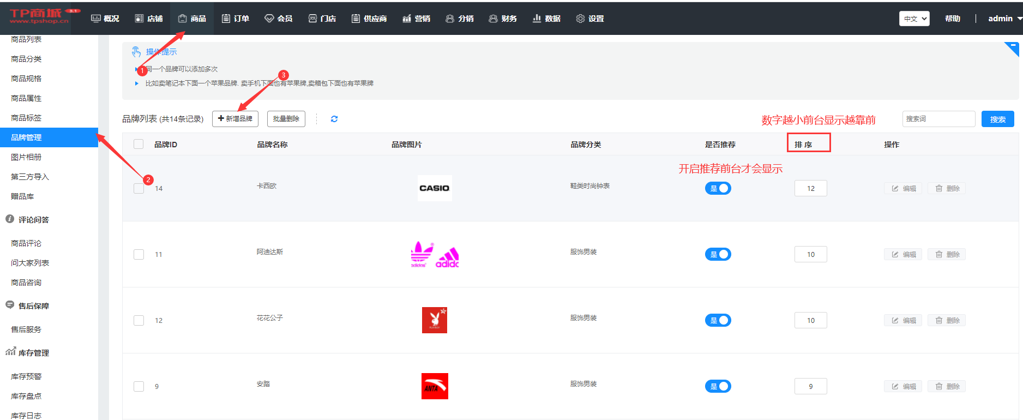Click the 数据 chart icon in navigation
This screenshot has height=420, width=1023.
[x=537, y=19]
